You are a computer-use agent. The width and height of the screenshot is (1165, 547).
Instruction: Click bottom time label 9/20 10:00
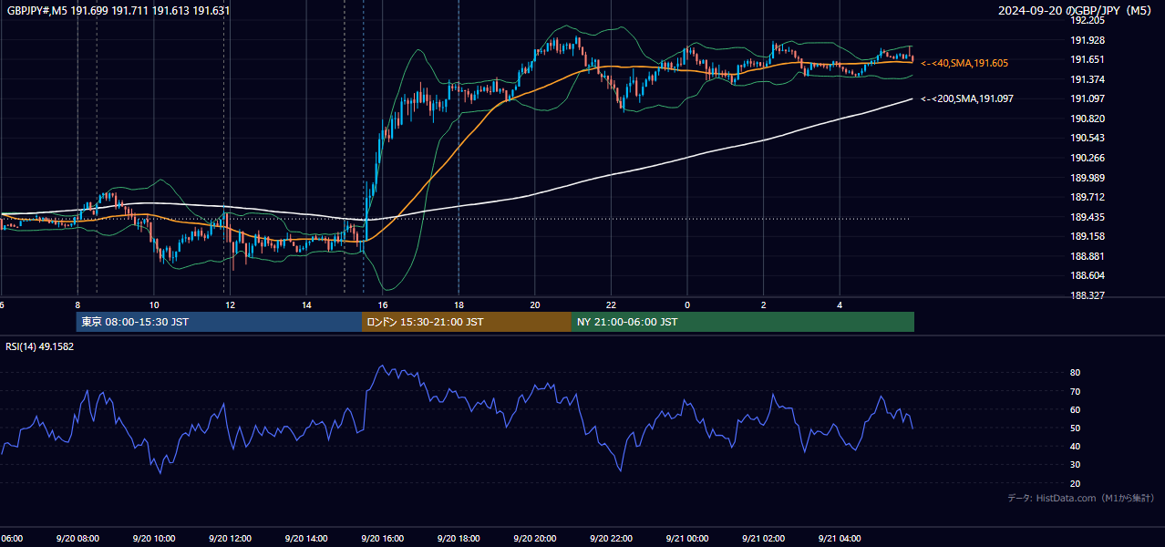coord(153,539)
